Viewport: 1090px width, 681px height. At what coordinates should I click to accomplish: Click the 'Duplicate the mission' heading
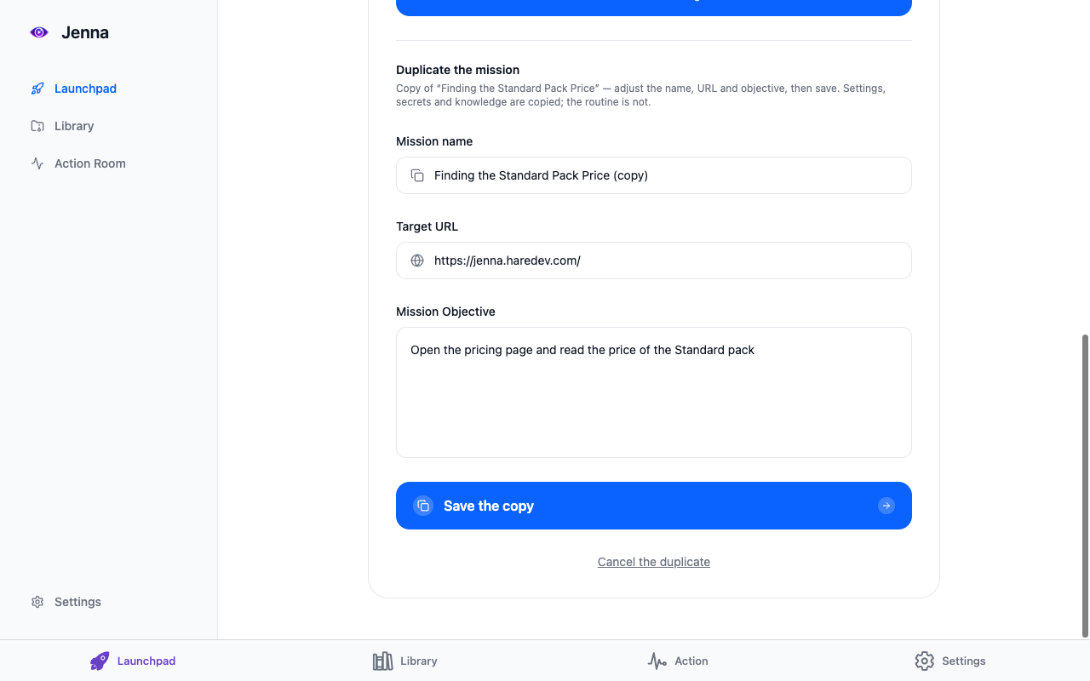coord(457,70)
